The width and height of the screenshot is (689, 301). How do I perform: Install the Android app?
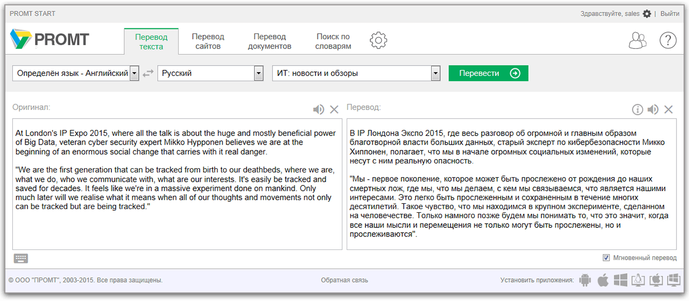[585, 280]
